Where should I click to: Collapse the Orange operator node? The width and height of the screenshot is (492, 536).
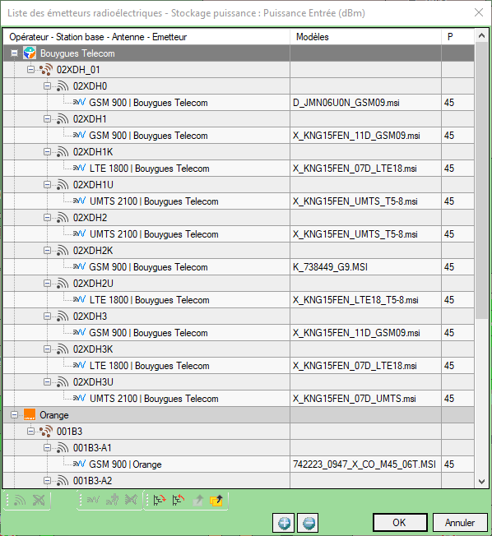(x=14, y=414)
